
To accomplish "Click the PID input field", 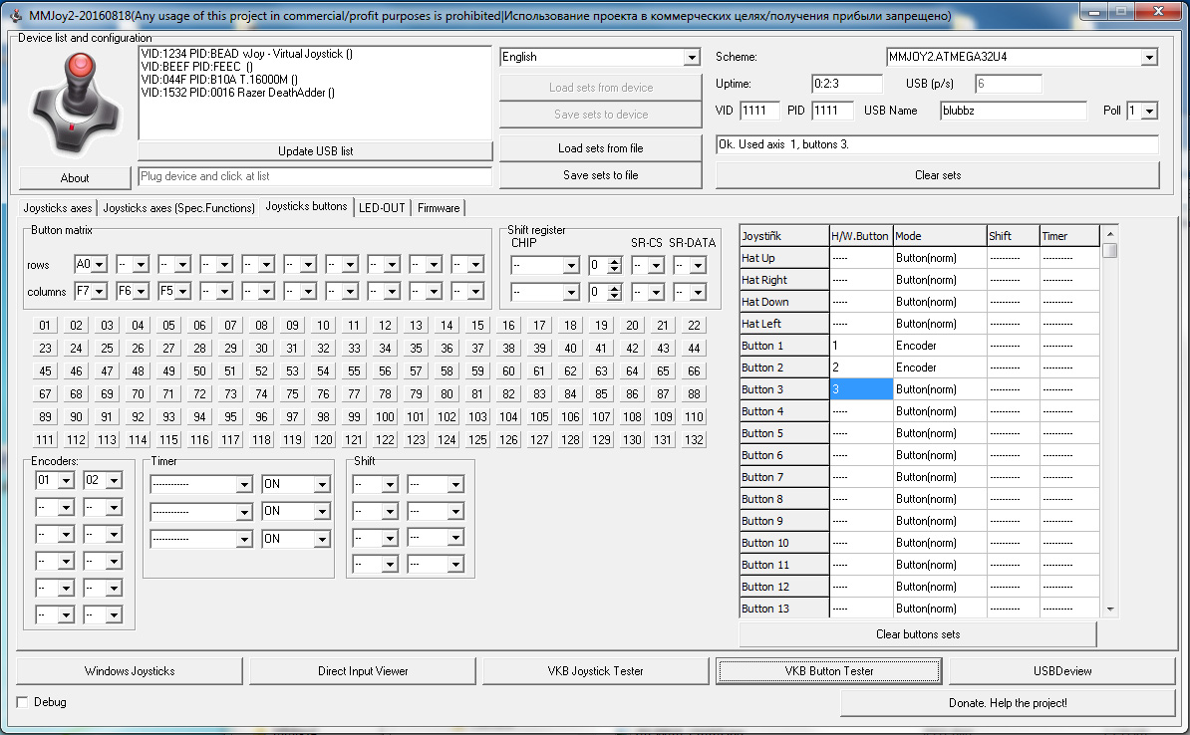I will [832, 111].
